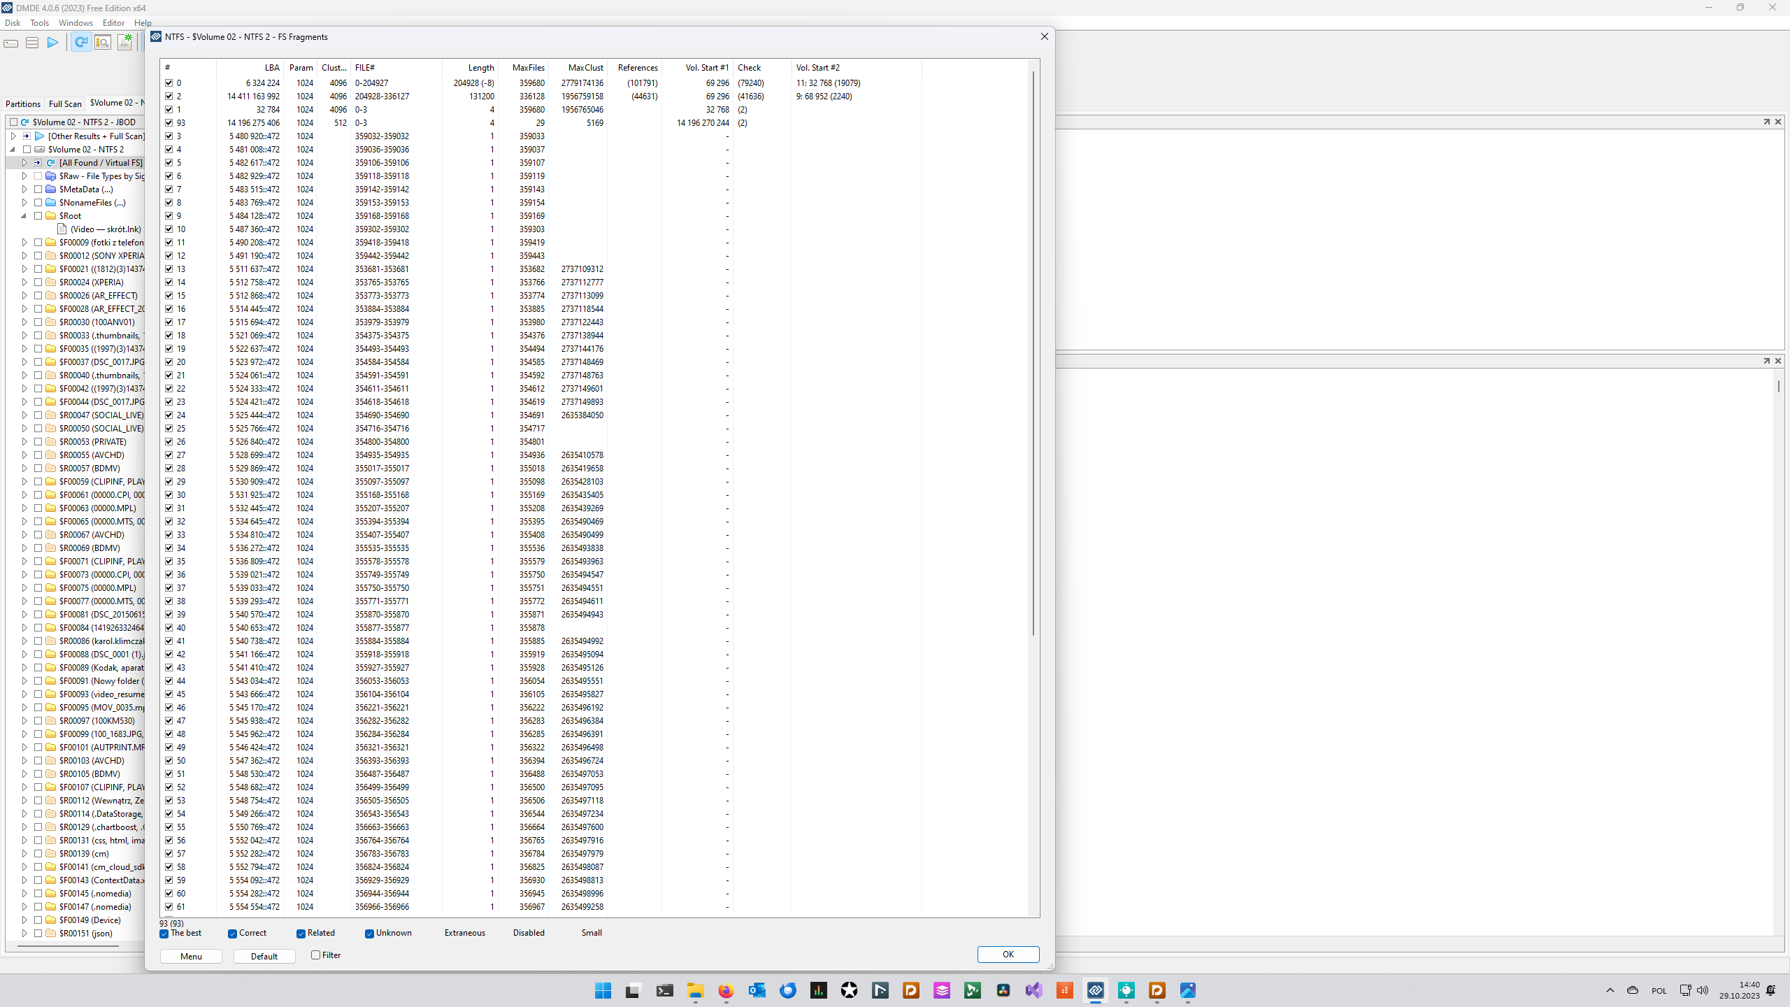Click the Video skrót.lnk file icon

click(62, 229)
